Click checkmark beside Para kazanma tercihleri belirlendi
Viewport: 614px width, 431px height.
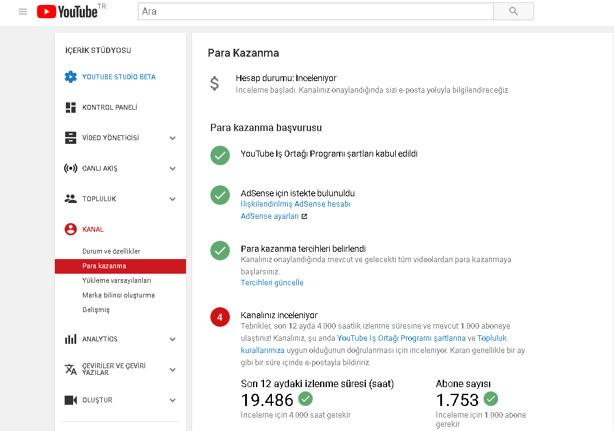coord(220,251)
